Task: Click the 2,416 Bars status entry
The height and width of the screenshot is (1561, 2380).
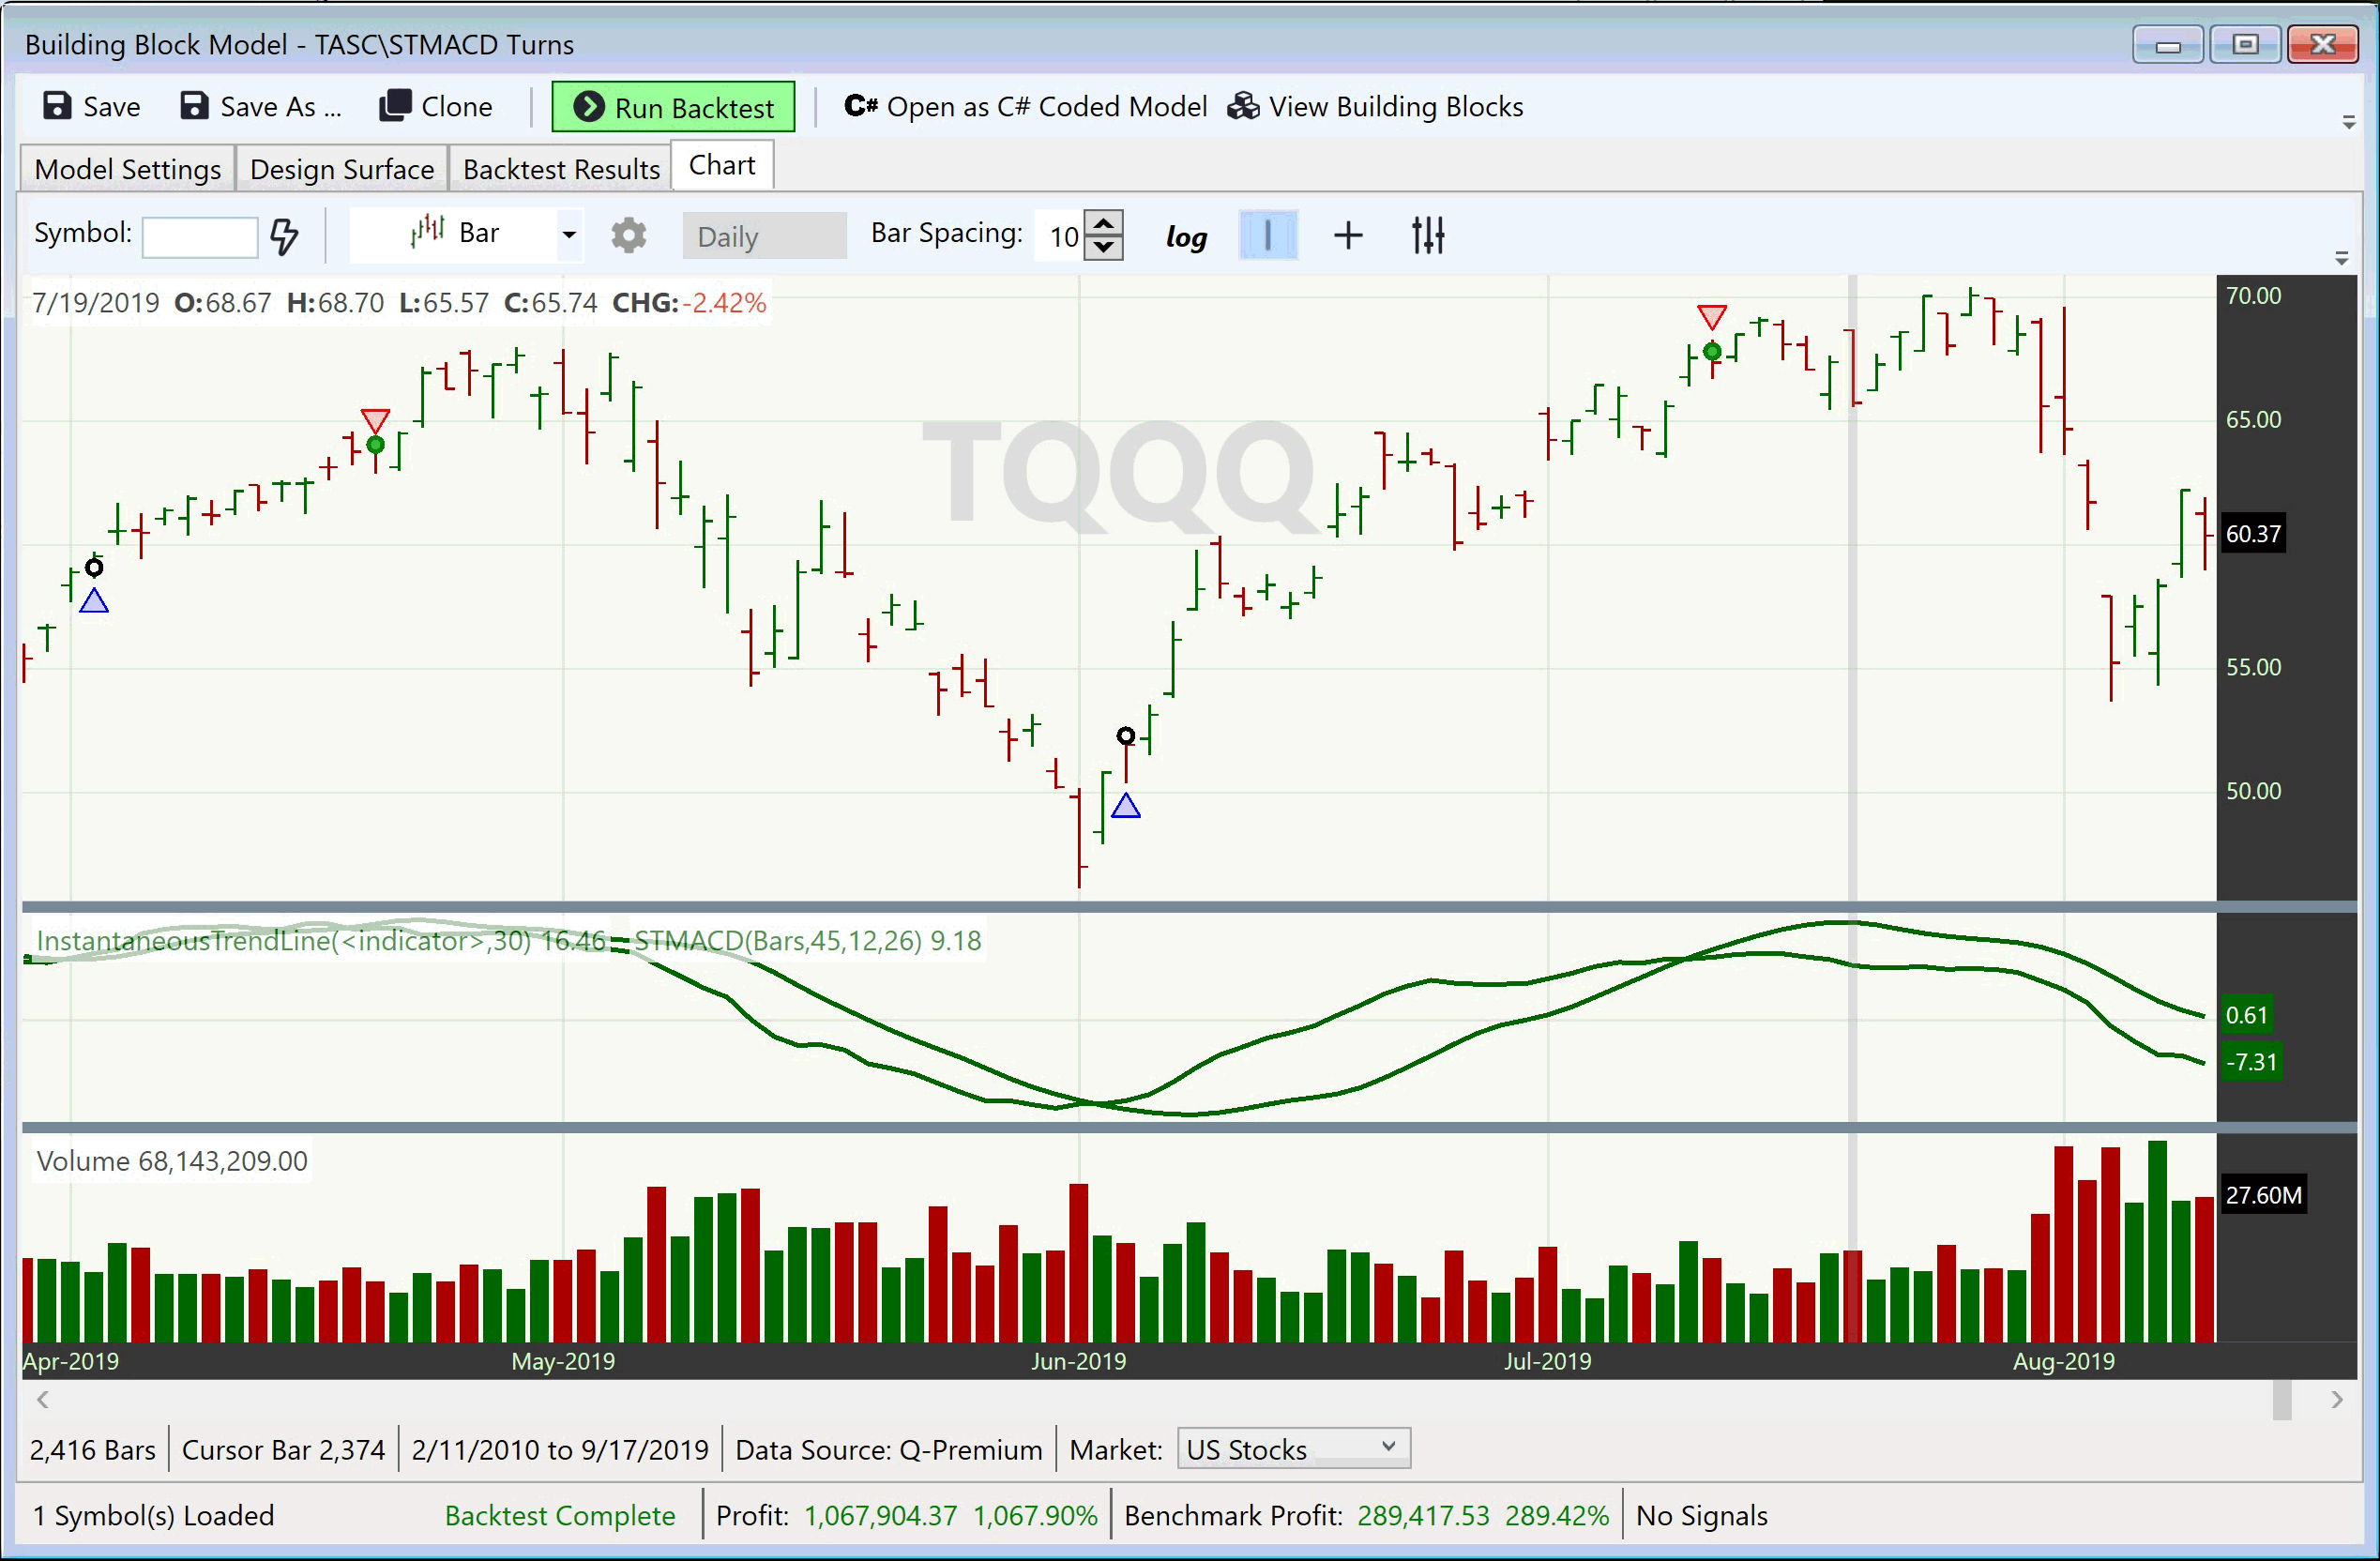Action: pyautogui.click(x=92, y=1450)
